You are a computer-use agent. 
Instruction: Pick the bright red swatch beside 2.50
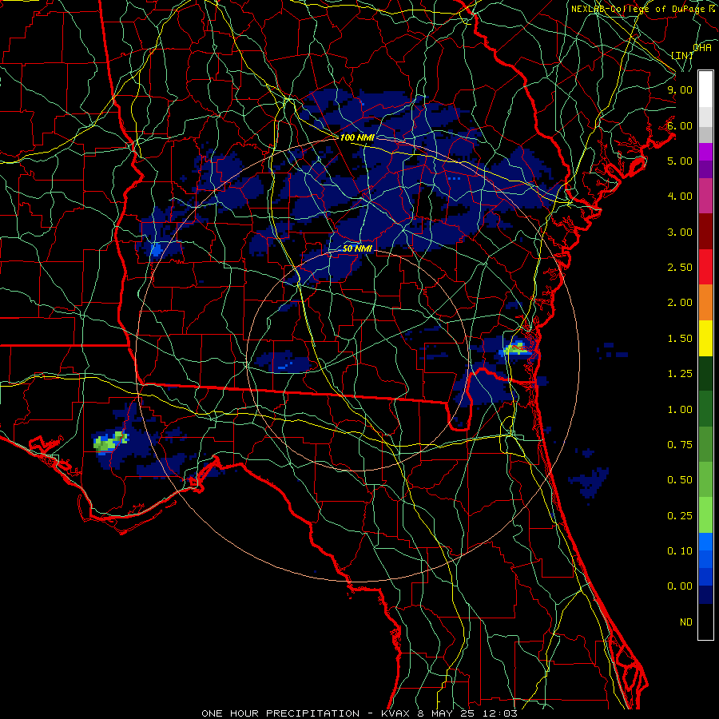[x=705, y=267]
